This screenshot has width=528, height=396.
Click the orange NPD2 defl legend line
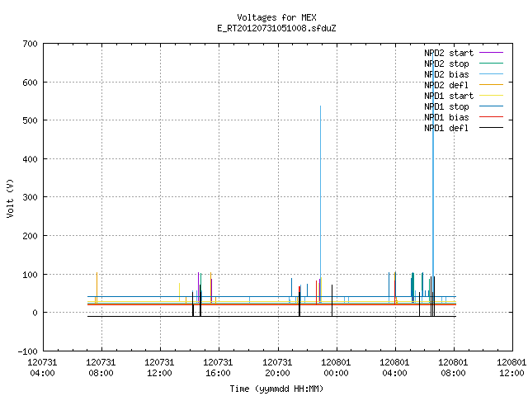point(492,85)
